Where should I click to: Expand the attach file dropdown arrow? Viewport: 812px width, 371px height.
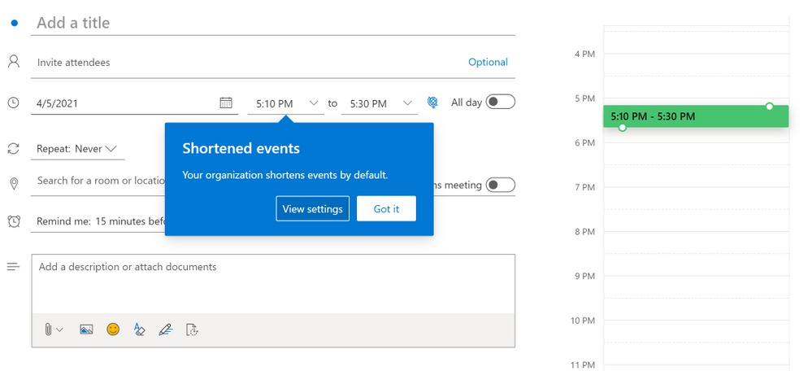[59, 330]
